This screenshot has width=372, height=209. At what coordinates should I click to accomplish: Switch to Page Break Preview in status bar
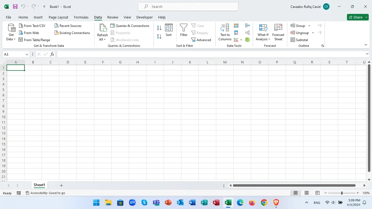318,193
